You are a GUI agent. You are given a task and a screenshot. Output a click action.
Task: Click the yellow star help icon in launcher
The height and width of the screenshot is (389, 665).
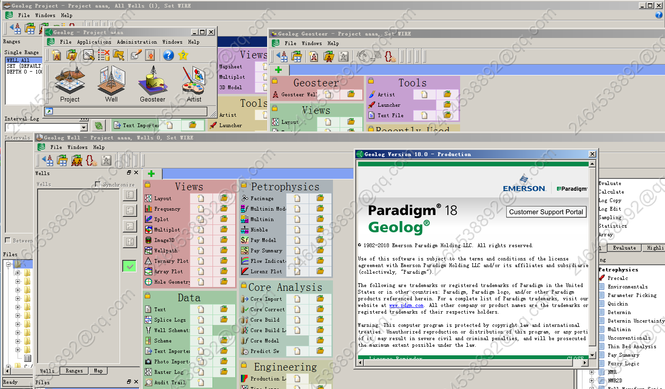pos(183,55)
